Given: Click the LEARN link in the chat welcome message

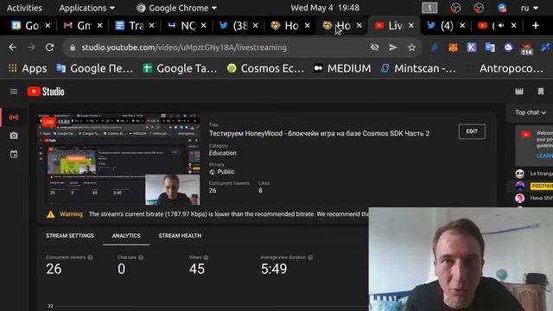Looking at the screenshot, I should pos(544,155).
